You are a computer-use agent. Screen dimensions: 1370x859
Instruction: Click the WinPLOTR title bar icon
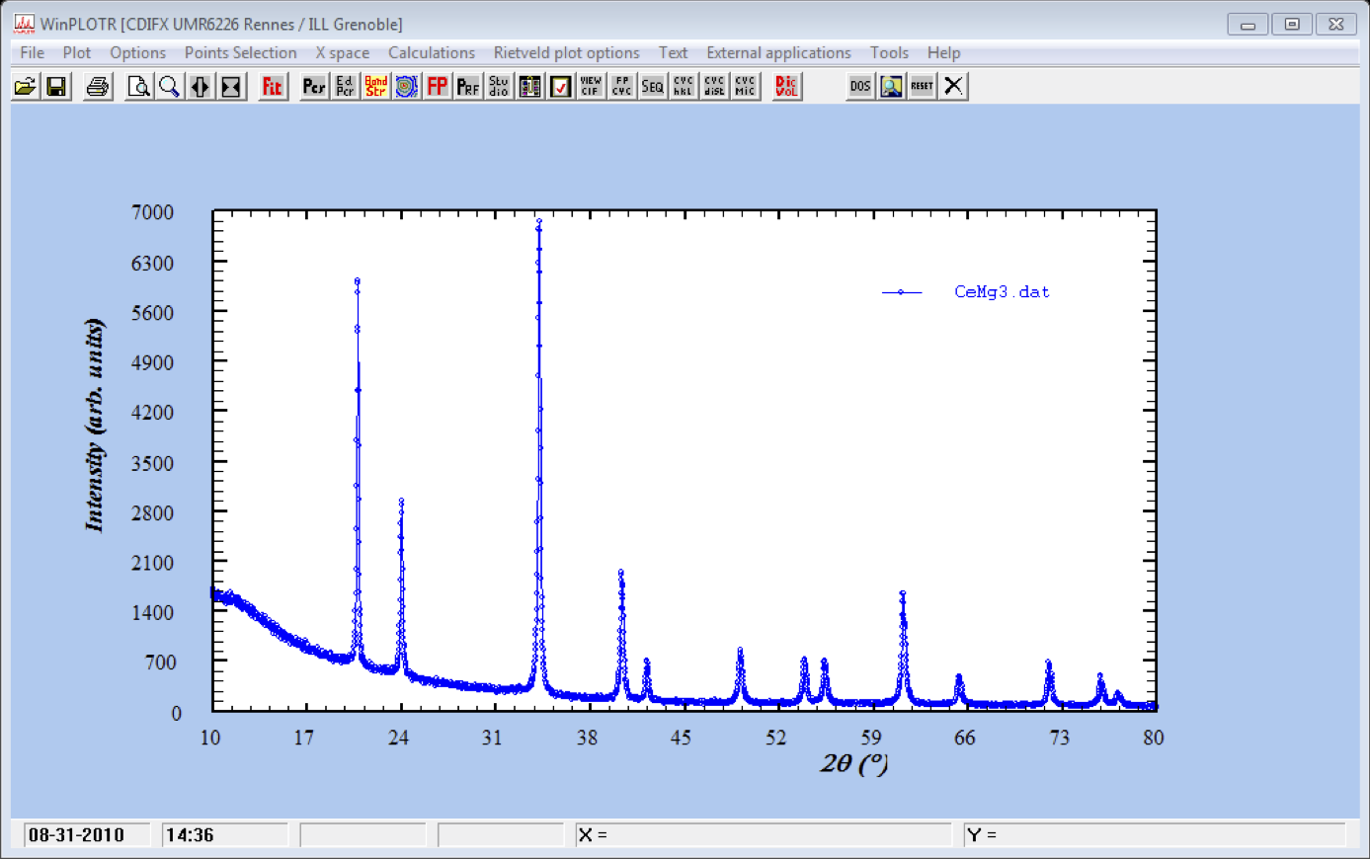pyautogui.click(x=23, y=23)
